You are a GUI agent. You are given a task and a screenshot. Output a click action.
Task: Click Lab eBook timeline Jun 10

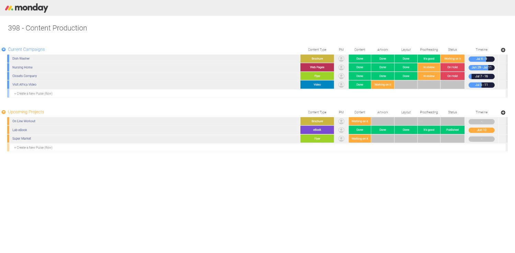(x=481, y=130)
